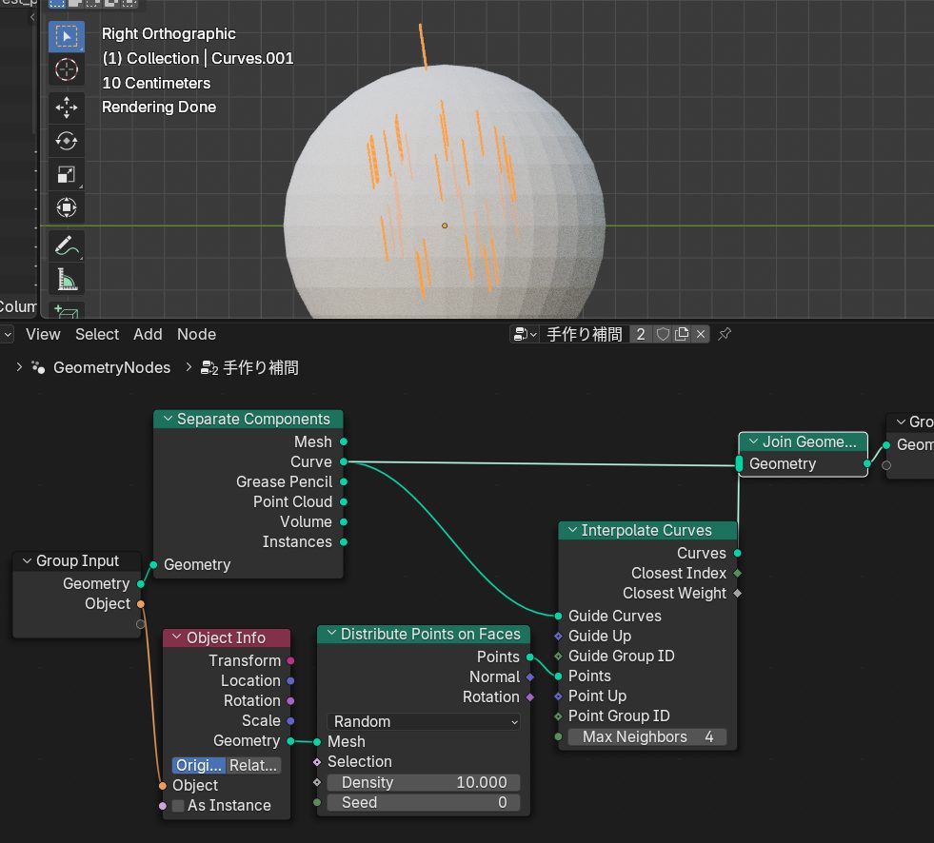Pick the Scale tool

[66, 174]
